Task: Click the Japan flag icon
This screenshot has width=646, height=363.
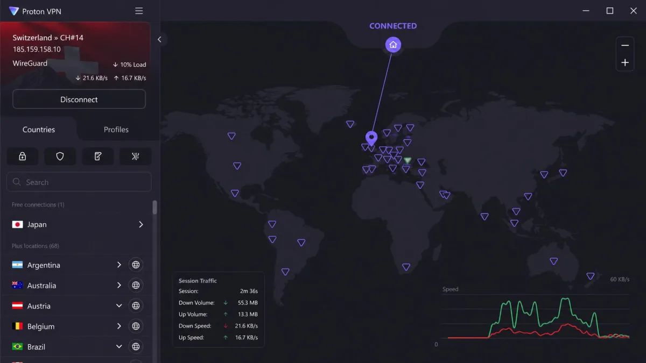Action: point(17,225)
